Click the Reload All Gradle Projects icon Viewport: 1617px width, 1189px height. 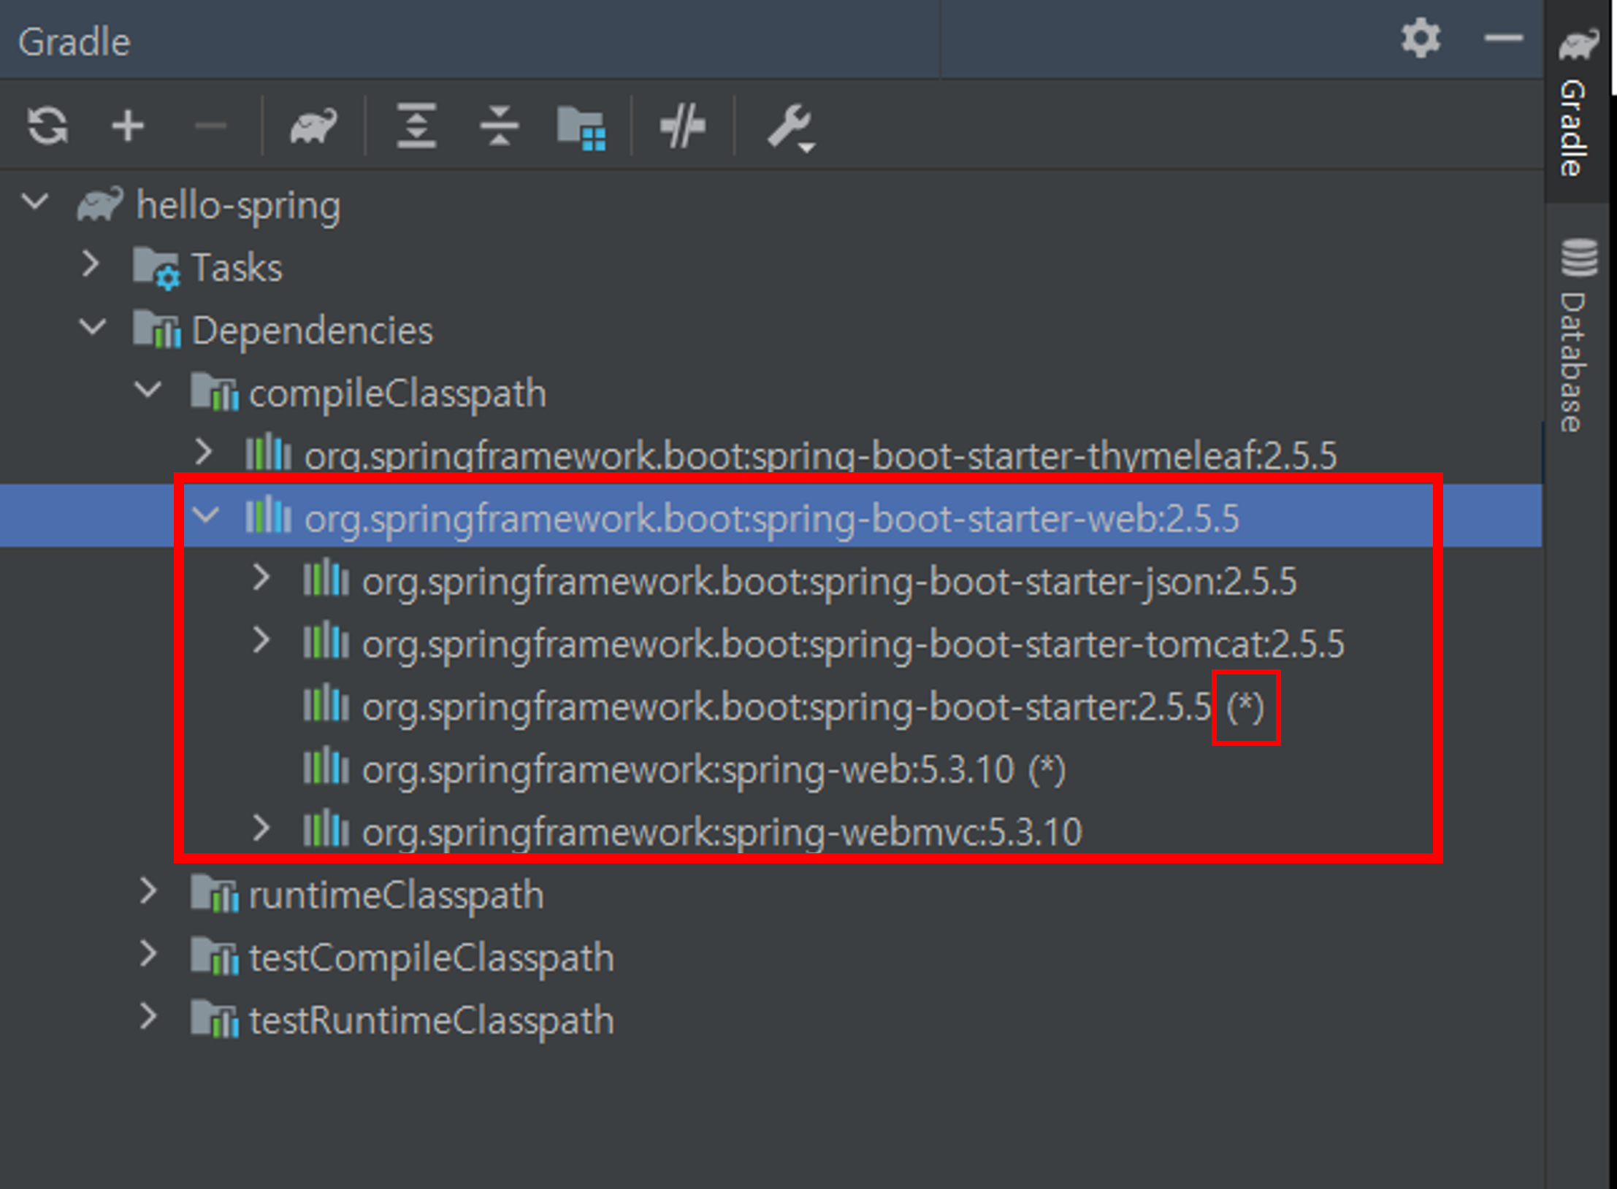[48, 126]
